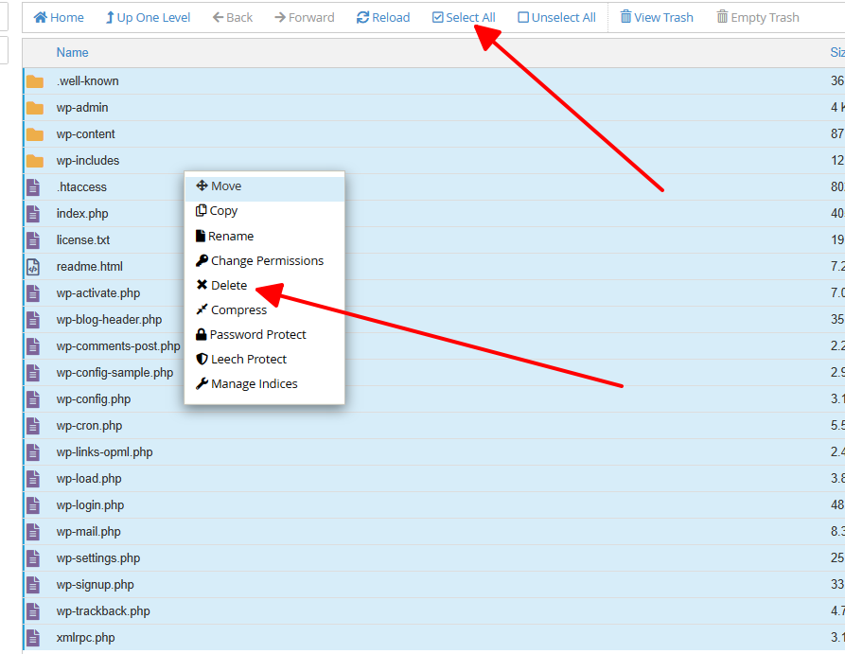
Task: Choose Move in context menu
Action: 219,186
